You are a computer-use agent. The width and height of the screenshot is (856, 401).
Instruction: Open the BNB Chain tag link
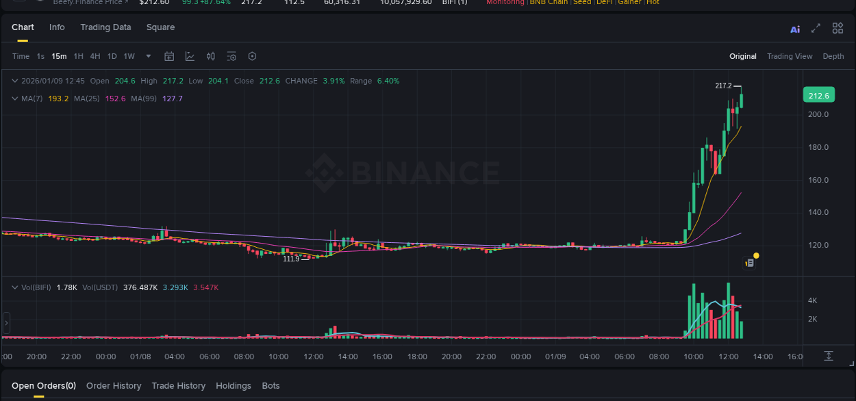549,3
